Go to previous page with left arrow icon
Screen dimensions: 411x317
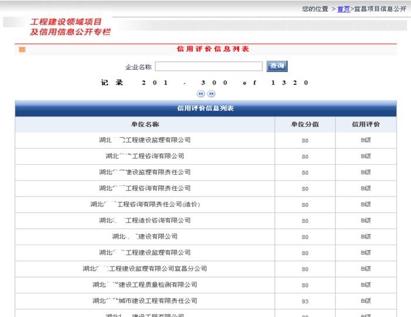pos(201,94)
